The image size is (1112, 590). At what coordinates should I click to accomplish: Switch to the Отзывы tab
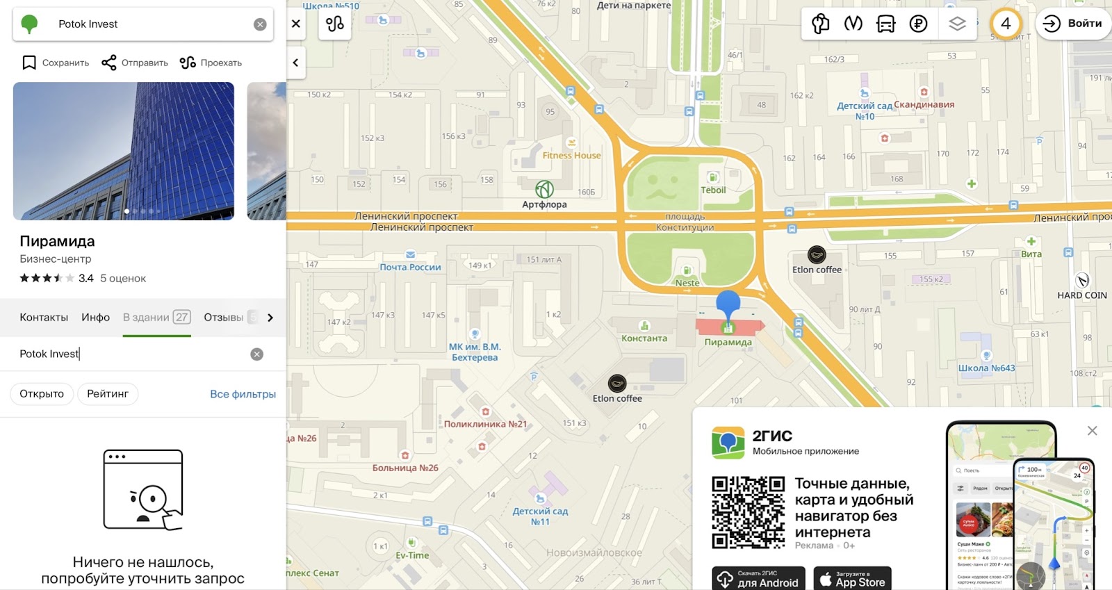(x=224, y=318)
